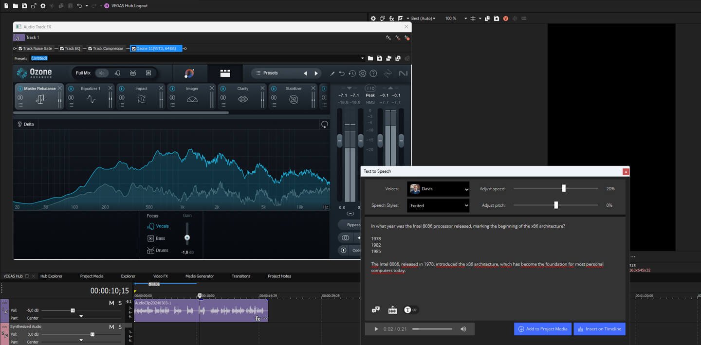Image resolution: width=701 pixels, height=345 pixels.
Task: Toggle the Track Compressor checkbox
Action: click(90, 49)
